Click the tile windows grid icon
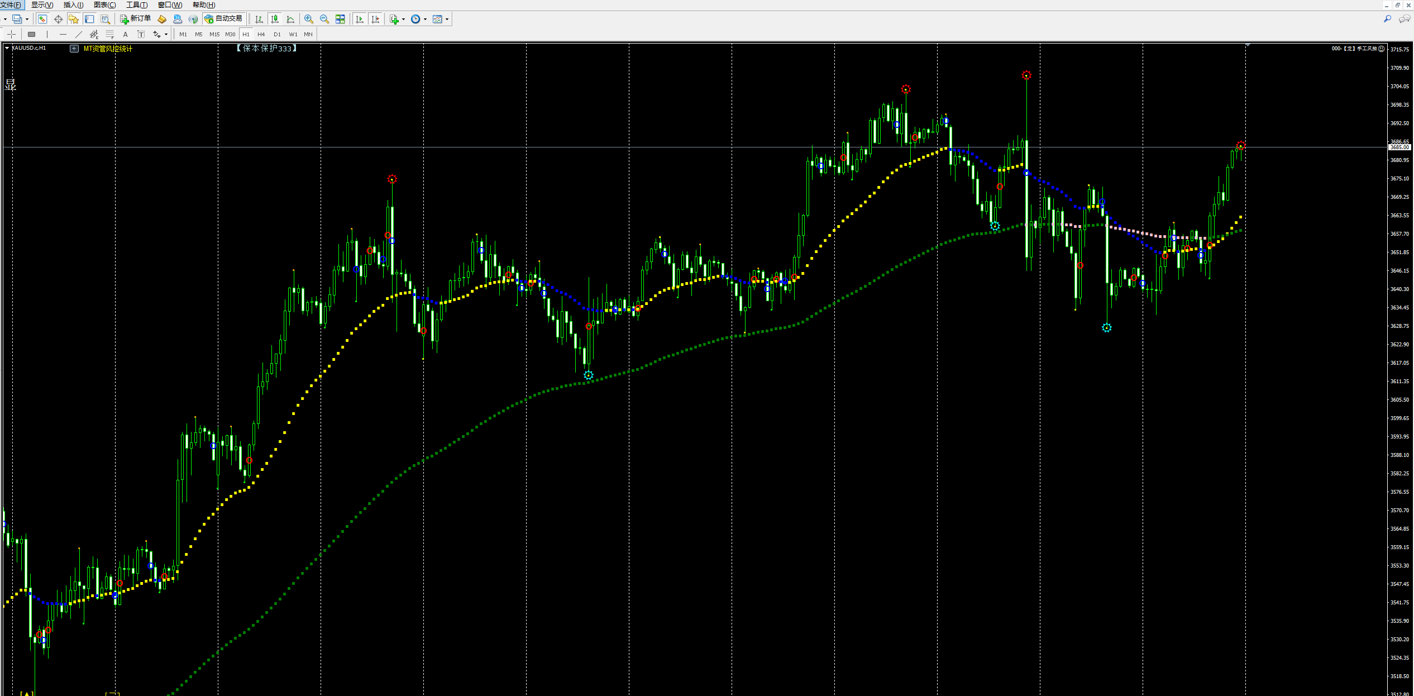The height and width of the screenshot is (696, 1414). 340,19
